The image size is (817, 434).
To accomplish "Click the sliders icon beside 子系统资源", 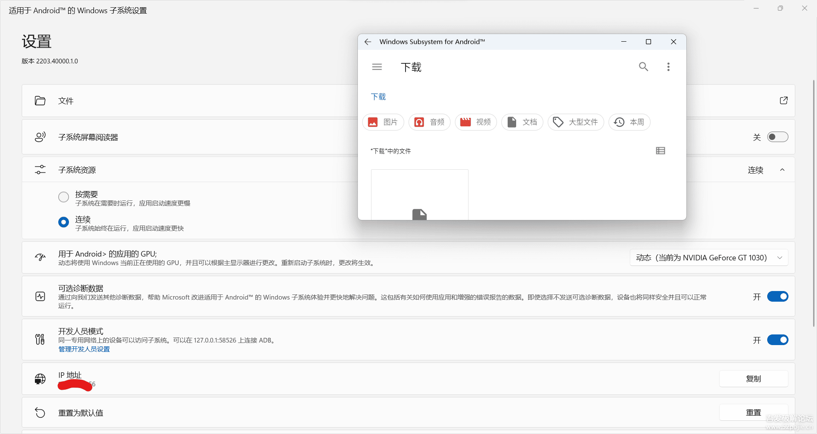I will point(40,170).
